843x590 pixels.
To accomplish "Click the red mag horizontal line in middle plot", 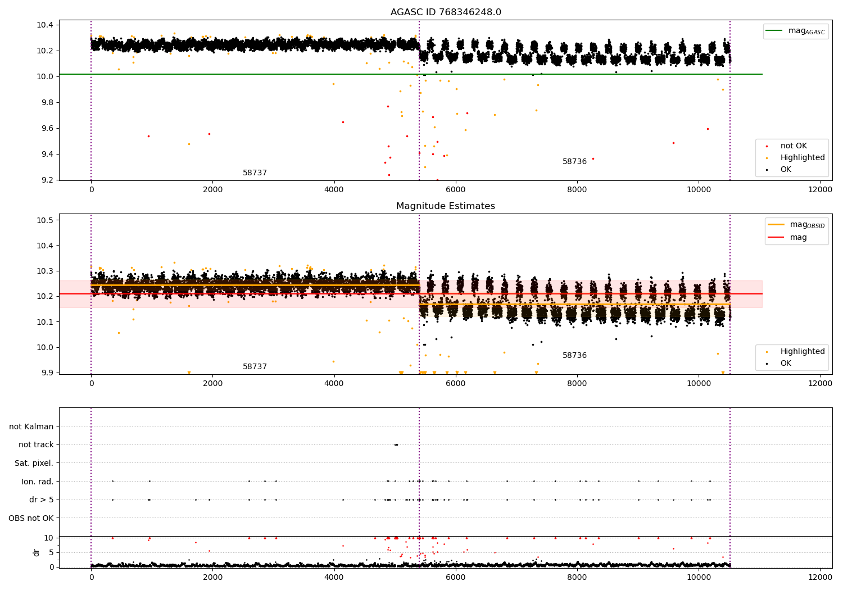I will pyautogui.click(x=410, y=294).
